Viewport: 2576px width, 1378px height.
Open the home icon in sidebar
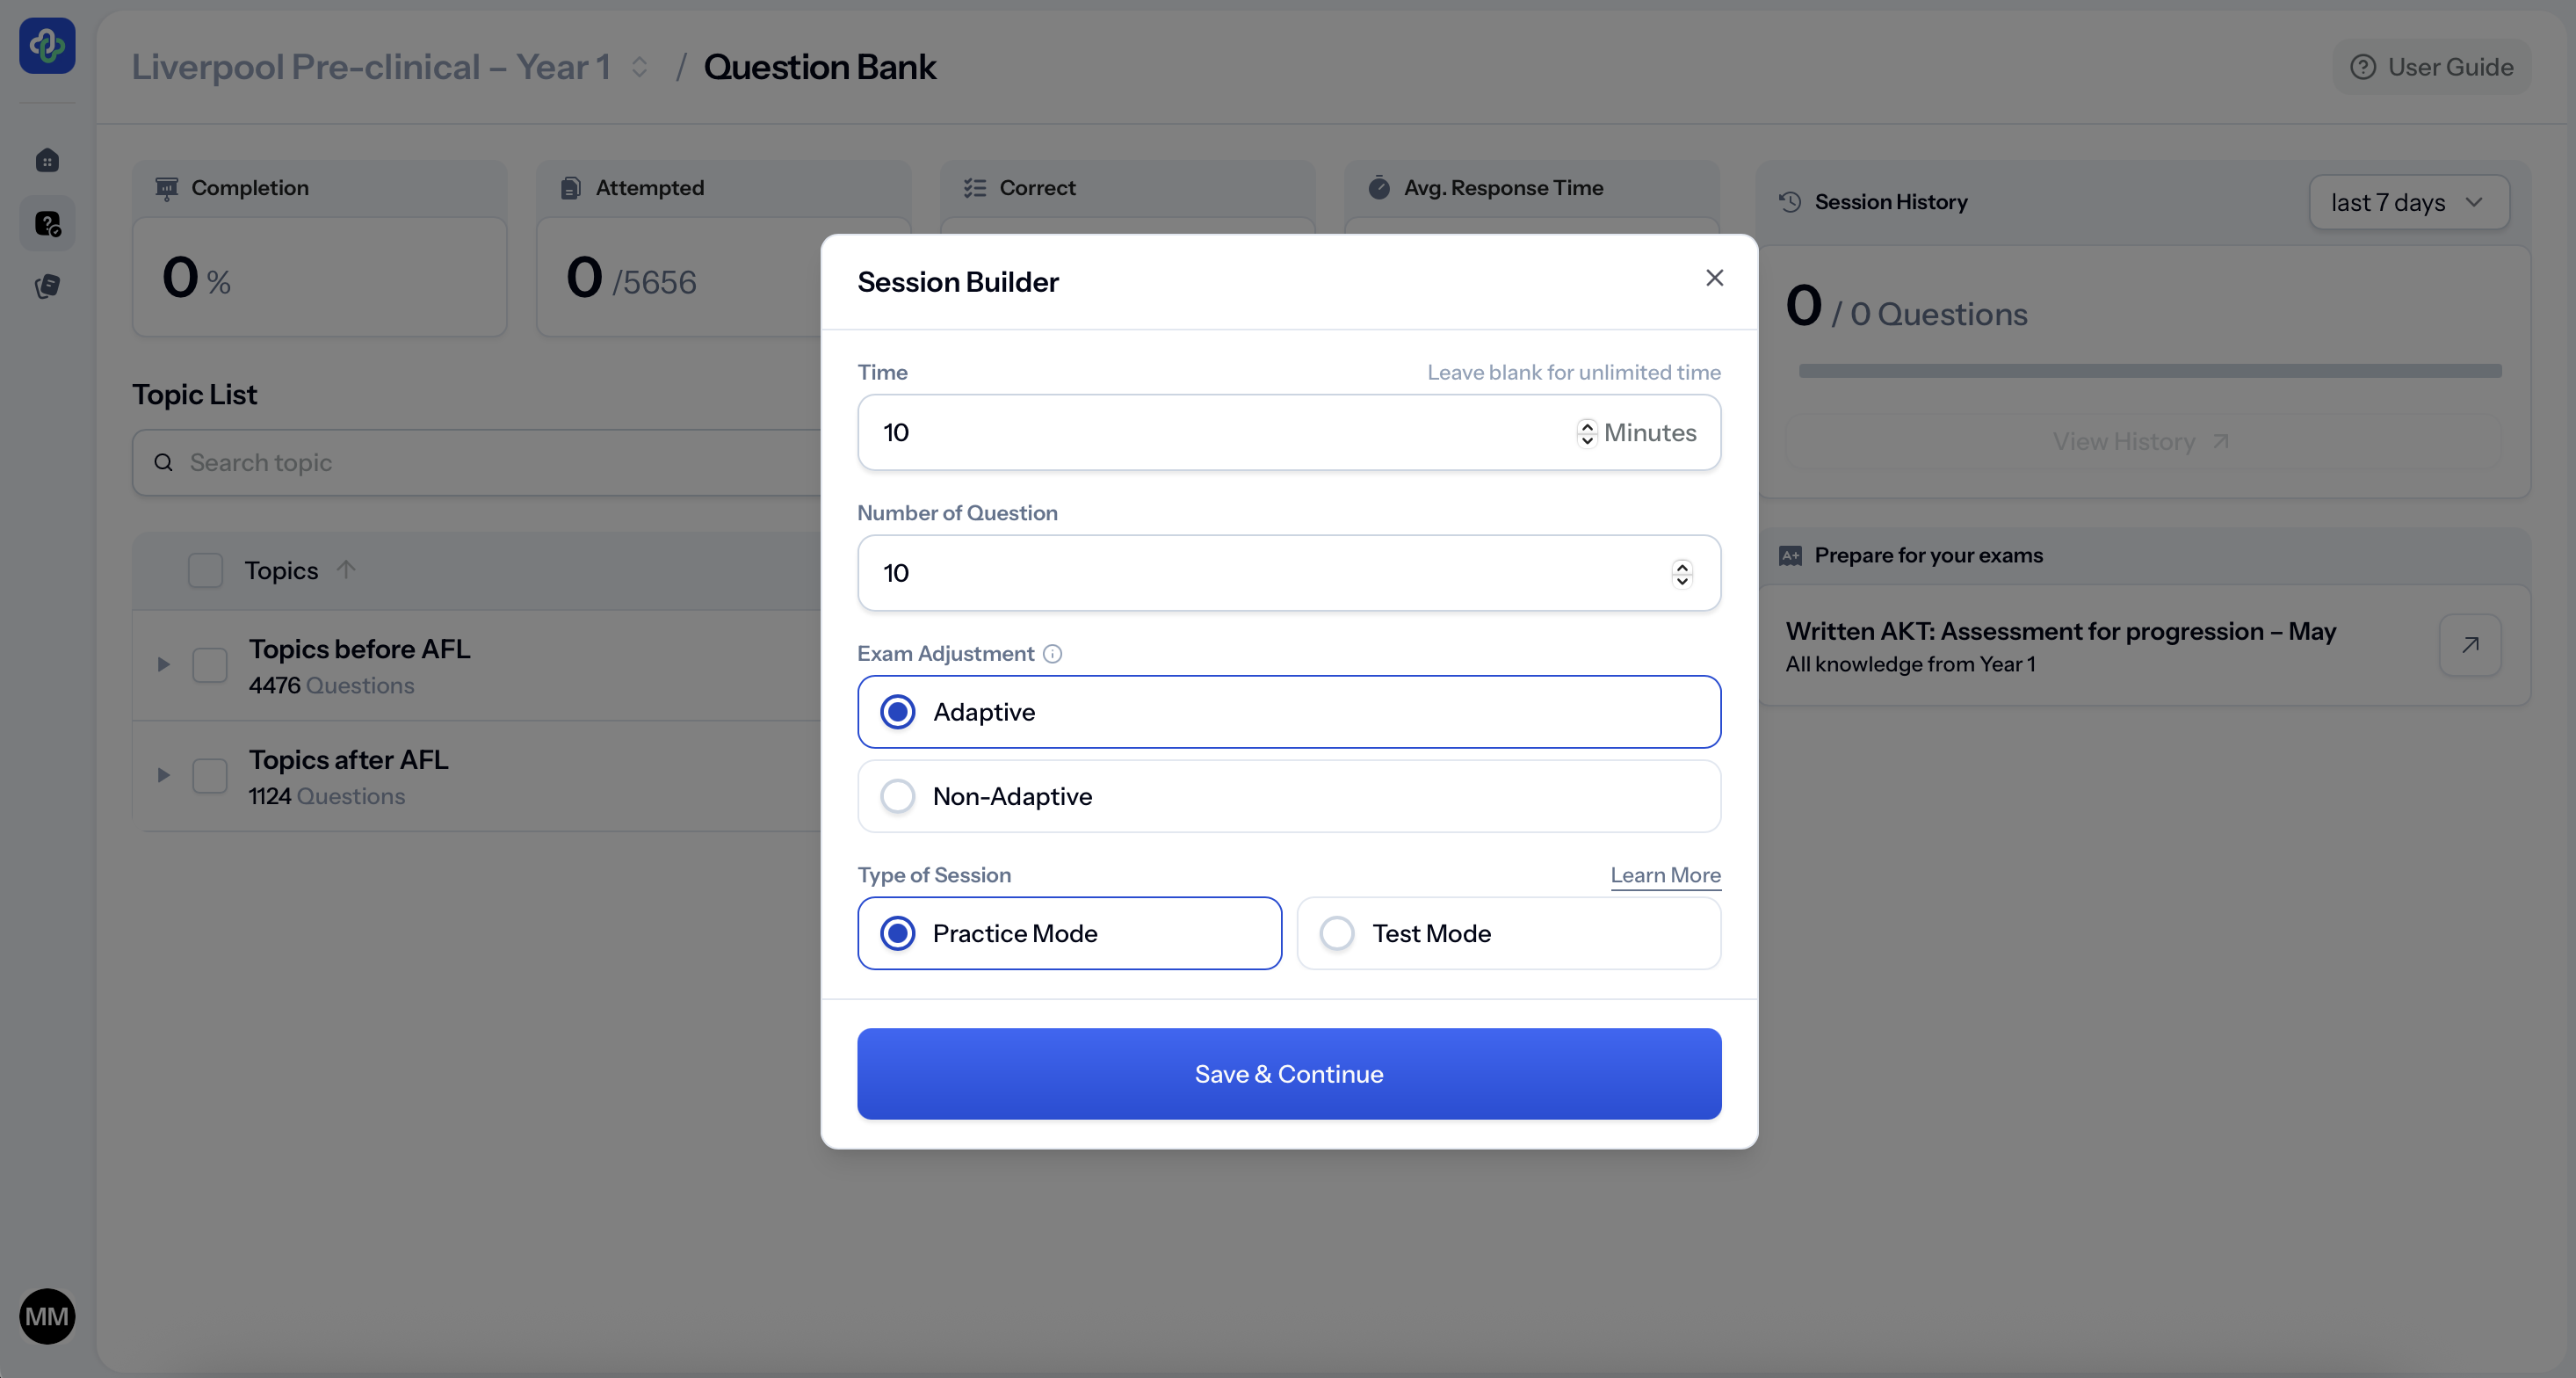coord(47,161)
